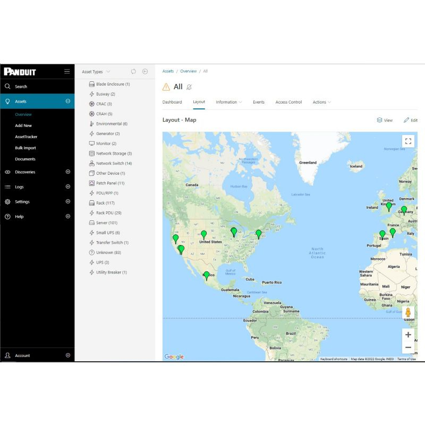Open the Search magnifier icon in sidebar
Viewport: 425px width, 425px height.
(7, 87)
